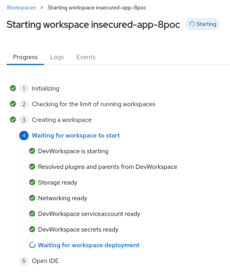Select 'DevWorkspace is starting' text
The height and width of the screenshot is (277, 230).
coord(73,151)
